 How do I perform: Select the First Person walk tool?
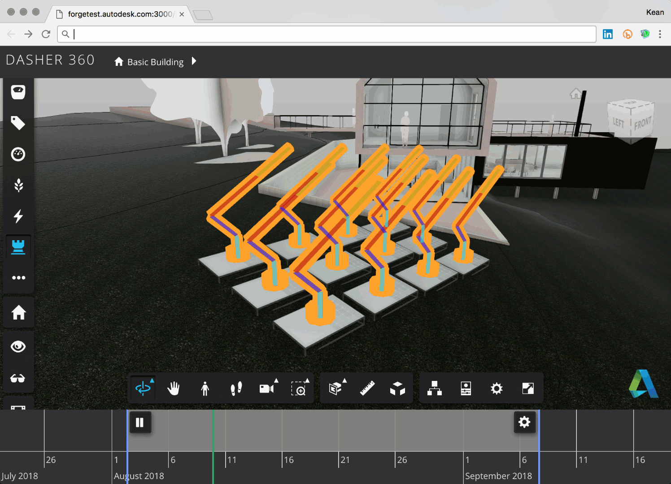(x=205, y=388)
